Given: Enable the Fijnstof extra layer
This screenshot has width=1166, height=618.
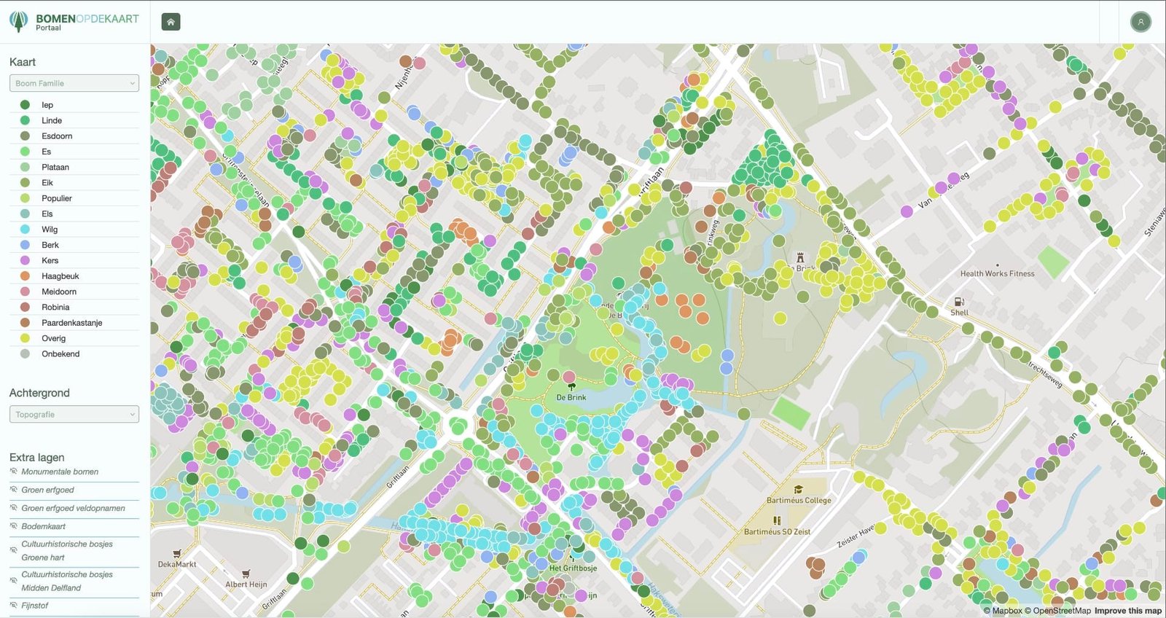Looking at the screenshot, I should 14,606.
